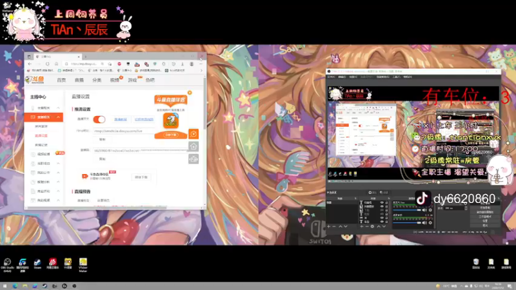Move source up in OBS sources list
The image size is (516, 290).
coord(379,227)
